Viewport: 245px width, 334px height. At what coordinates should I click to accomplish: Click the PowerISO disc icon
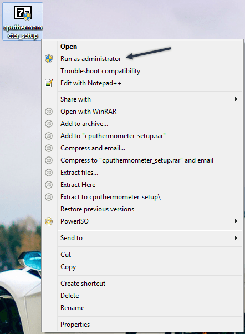49,221
